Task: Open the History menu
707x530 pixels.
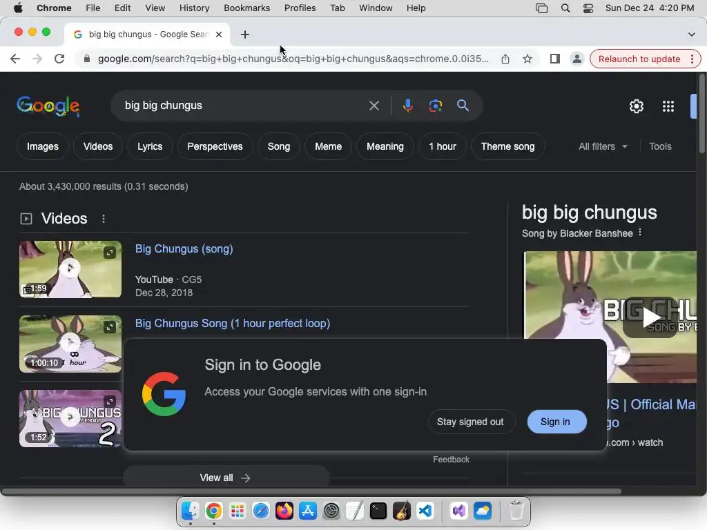Action: pos(194,8)
